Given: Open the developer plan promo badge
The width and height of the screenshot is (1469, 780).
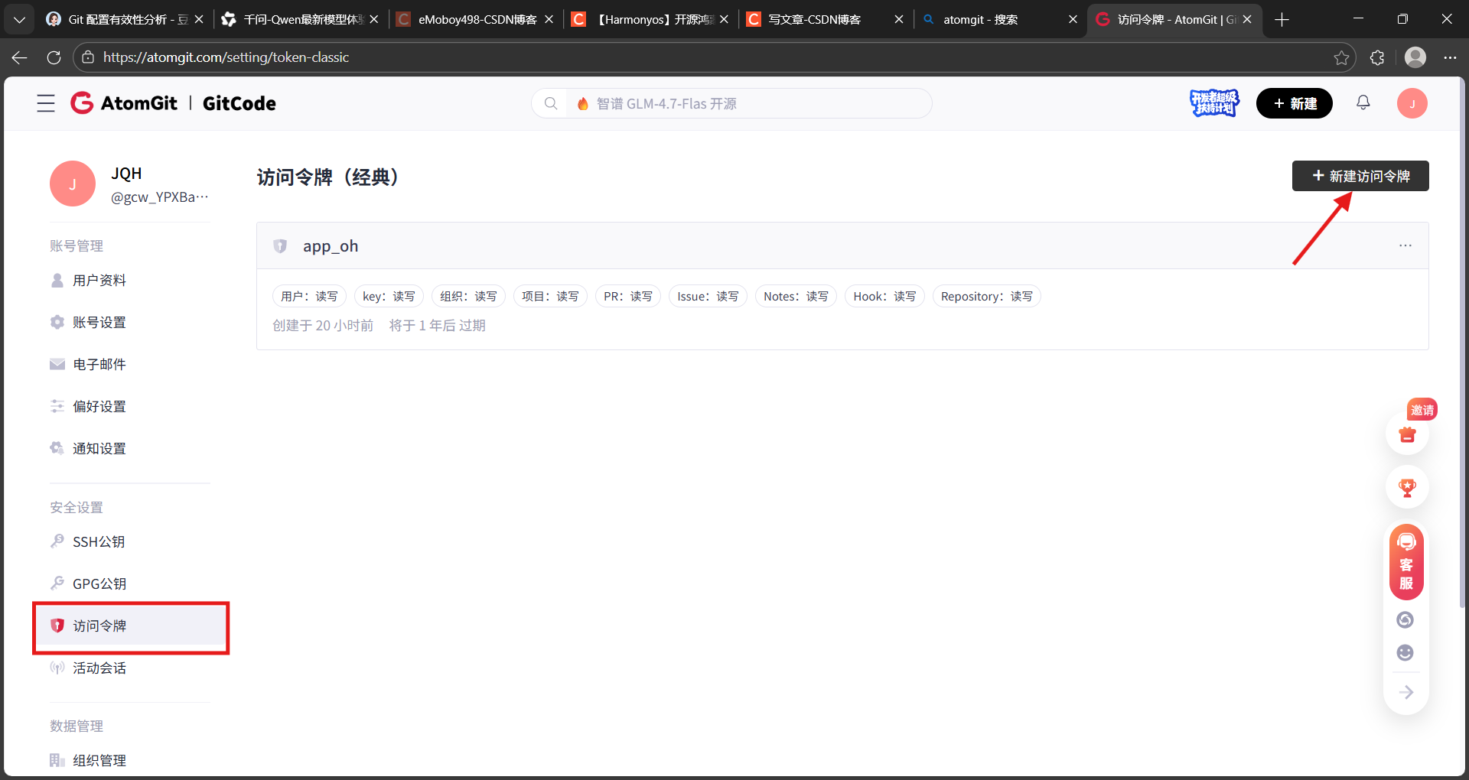Looking at the screenshot, I should 1214,103.
